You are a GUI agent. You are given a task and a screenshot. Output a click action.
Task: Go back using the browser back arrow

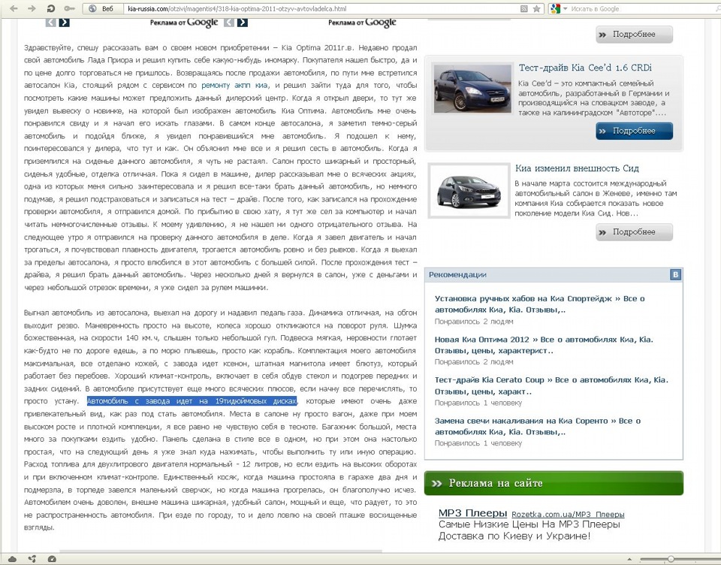tap(14, 9)
